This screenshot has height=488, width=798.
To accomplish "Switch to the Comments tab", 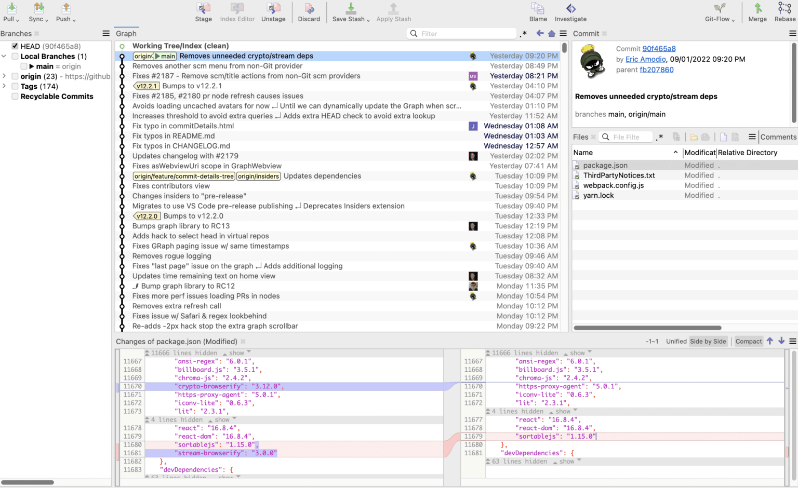I will 778,137.
